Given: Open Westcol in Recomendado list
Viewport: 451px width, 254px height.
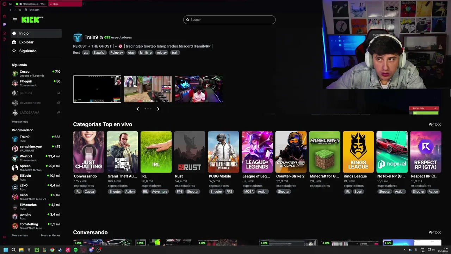Looking at the screenshot, I should tap(36, 158).
